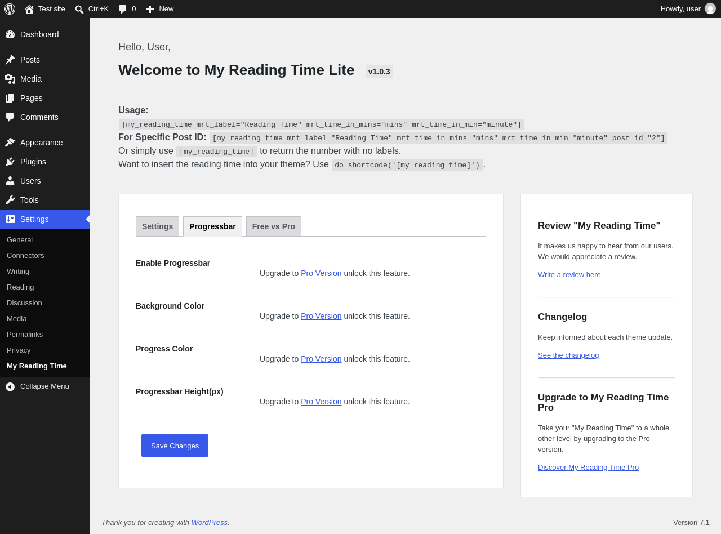Click the WordPress logo icon
This screenshot has height=534, width=721.
[x=10, y=9]
